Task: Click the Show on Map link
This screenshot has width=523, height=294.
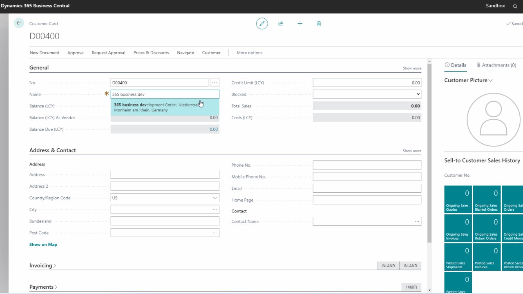Action: 43,245
